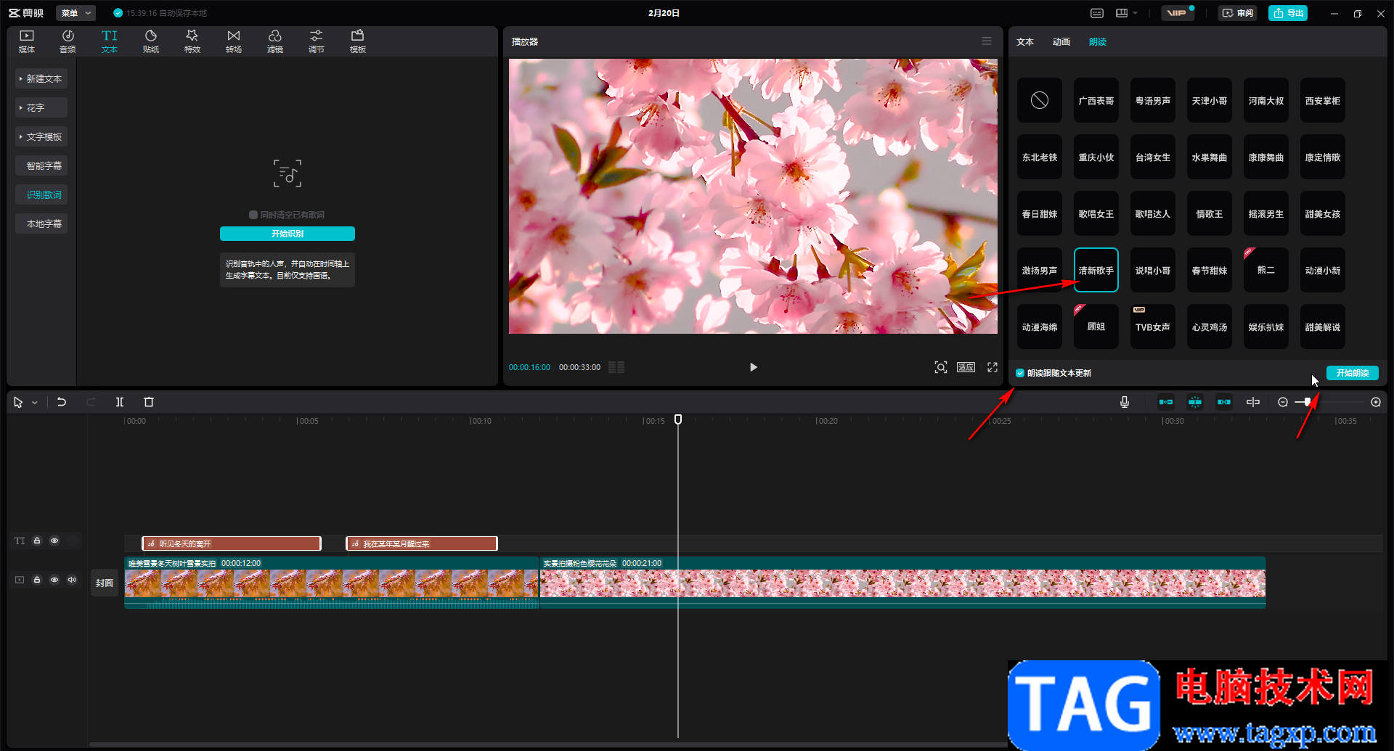
Task: Hide the text track with eye icon
Action: click(54, 541)
